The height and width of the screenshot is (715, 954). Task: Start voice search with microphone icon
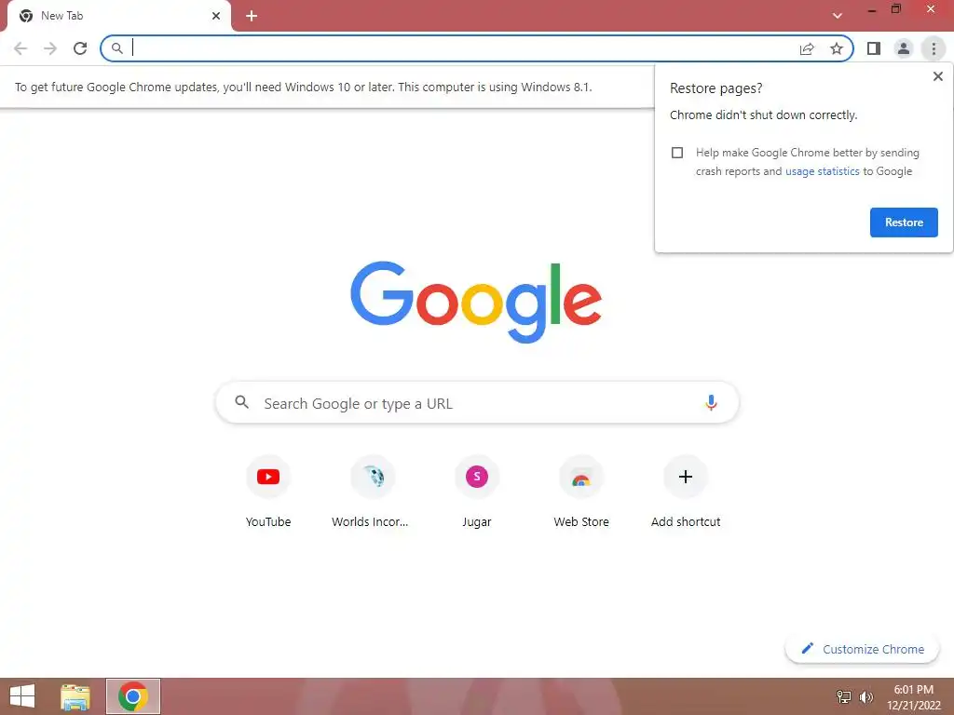[x=711, y=402]
